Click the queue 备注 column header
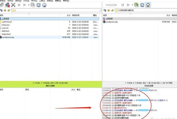 point(79,90)
